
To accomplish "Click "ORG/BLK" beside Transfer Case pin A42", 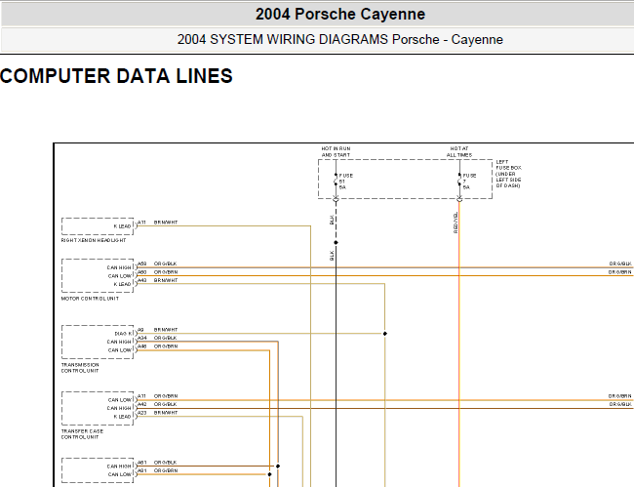I will coord(165,404).
